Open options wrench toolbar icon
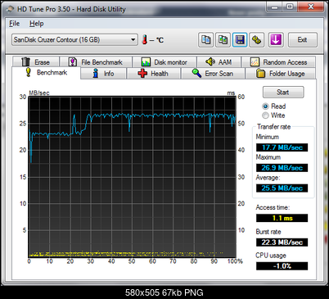This screenshot has height=299, width=329. click(256, 40)
